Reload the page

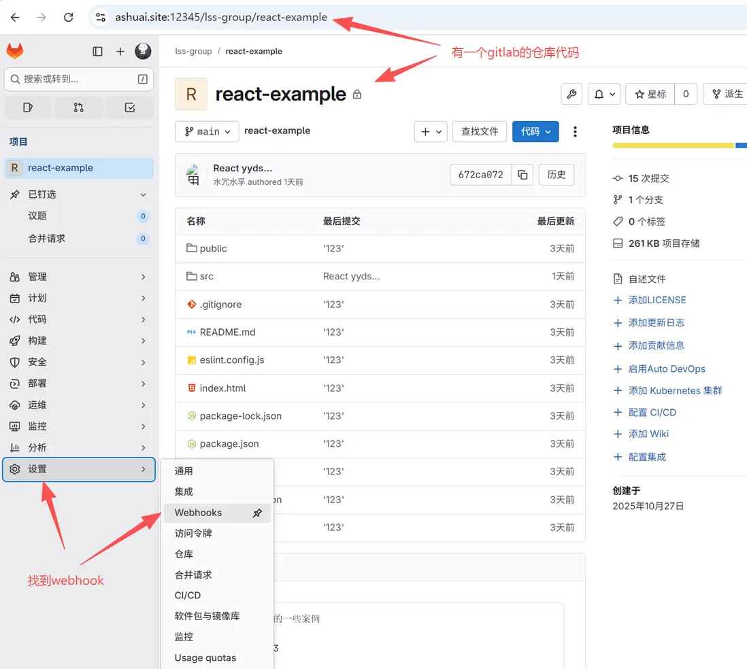(x=69, y=17)
